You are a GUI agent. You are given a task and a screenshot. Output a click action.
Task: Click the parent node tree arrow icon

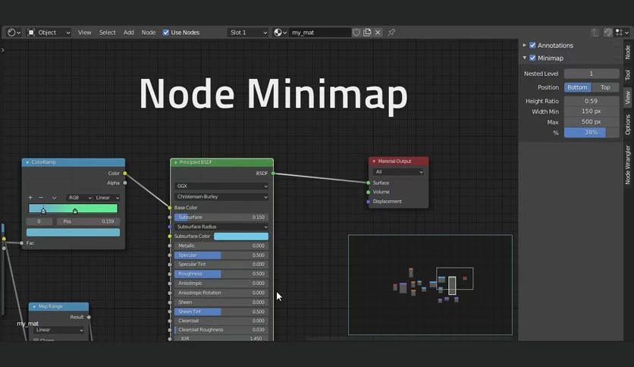[595, 33]
